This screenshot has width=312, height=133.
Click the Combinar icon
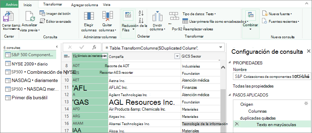pos(250,16)
